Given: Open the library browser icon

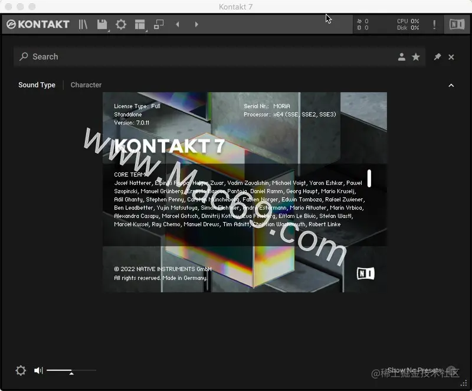Looking at the screenshot, I should 83,24.
